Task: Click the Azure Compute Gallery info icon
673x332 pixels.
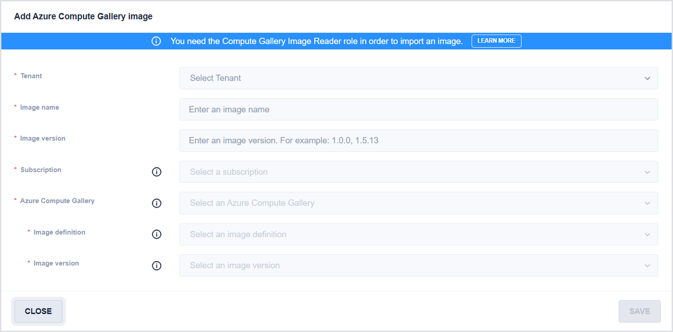Action: 156,203
